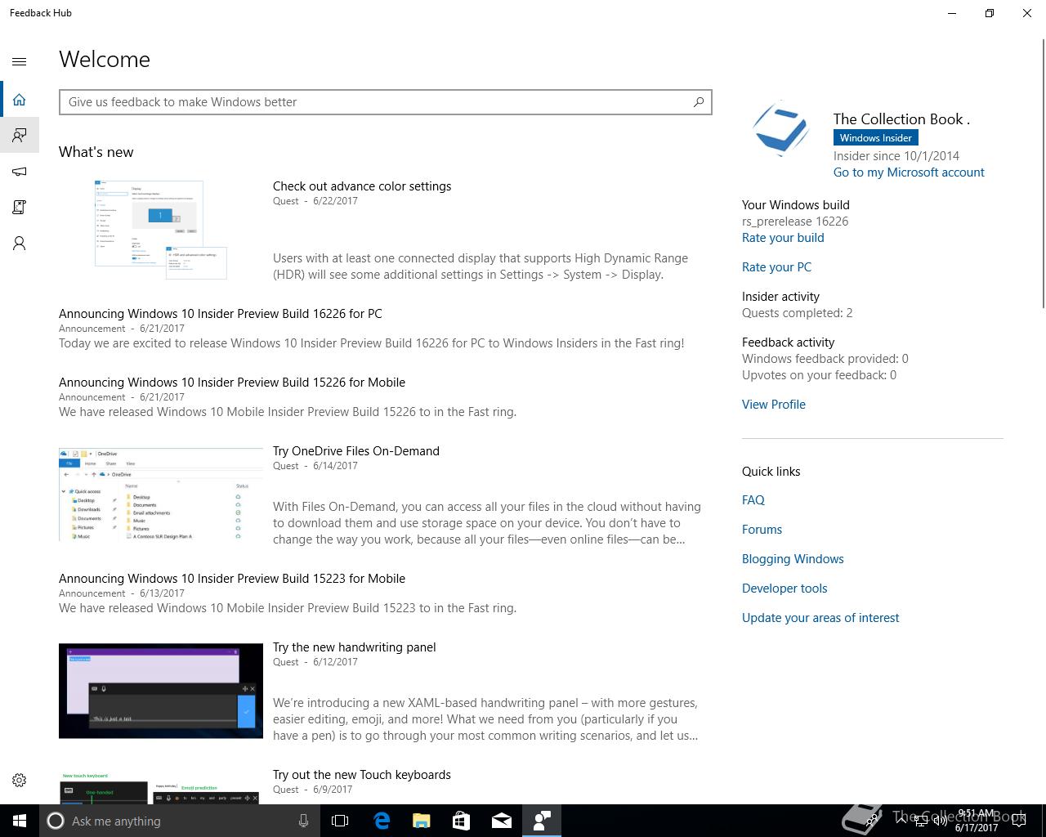The width and height of the screenshot is (1046, 837).
Task: Click the handwriting panel thumbnail
Action: tap(161, 691)
